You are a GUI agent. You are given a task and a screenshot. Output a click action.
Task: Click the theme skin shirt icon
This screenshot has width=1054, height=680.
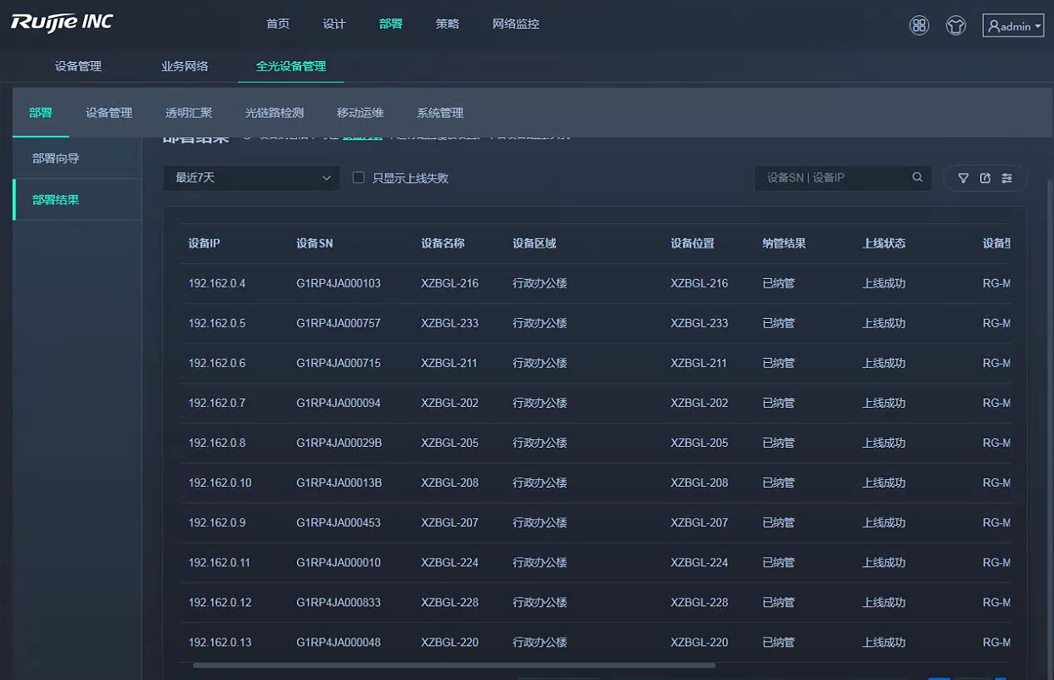(x=956, y=25)
